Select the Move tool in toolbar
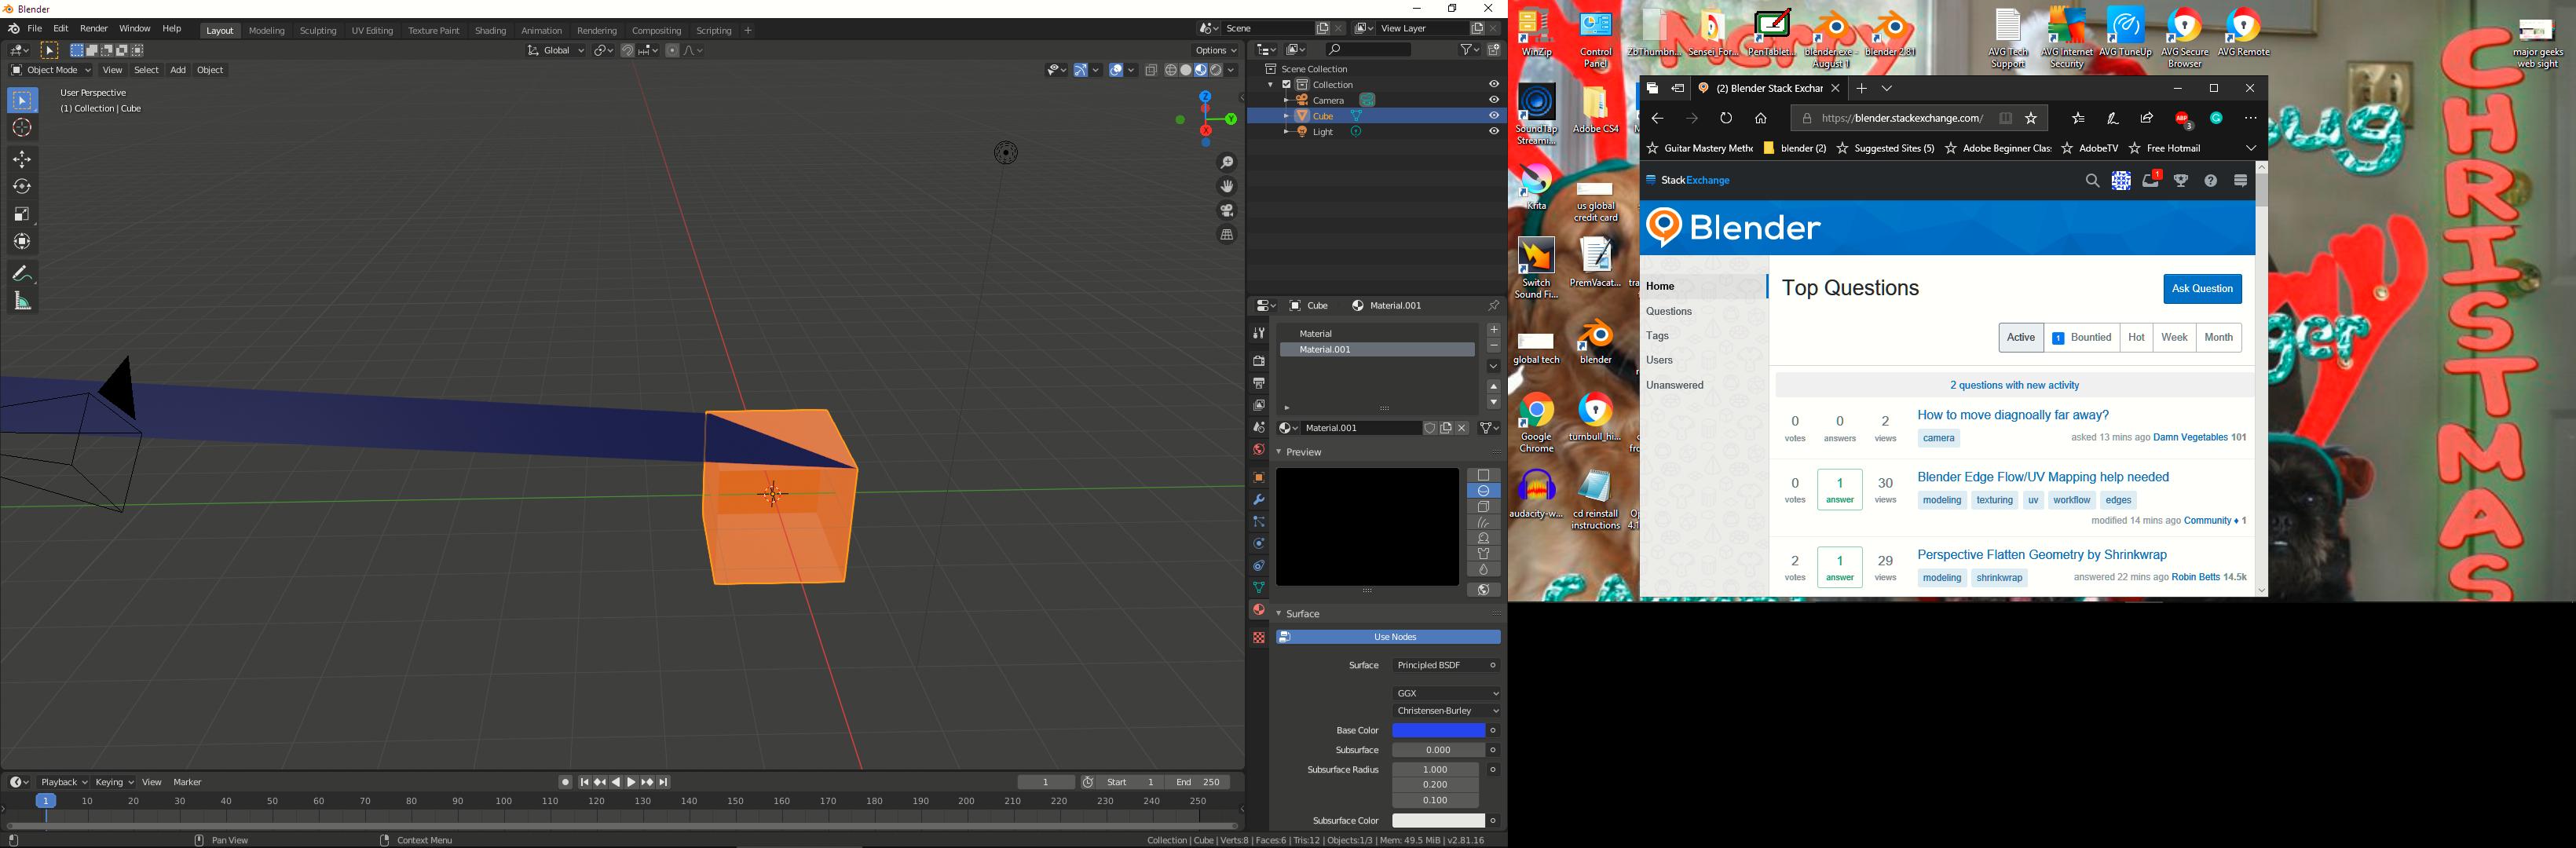 (x=22, y=159)
